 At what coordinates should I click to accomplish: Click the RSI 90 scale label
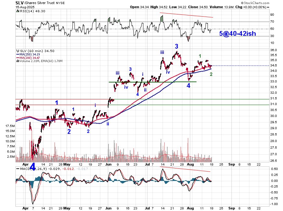click(x=272, y=15)
